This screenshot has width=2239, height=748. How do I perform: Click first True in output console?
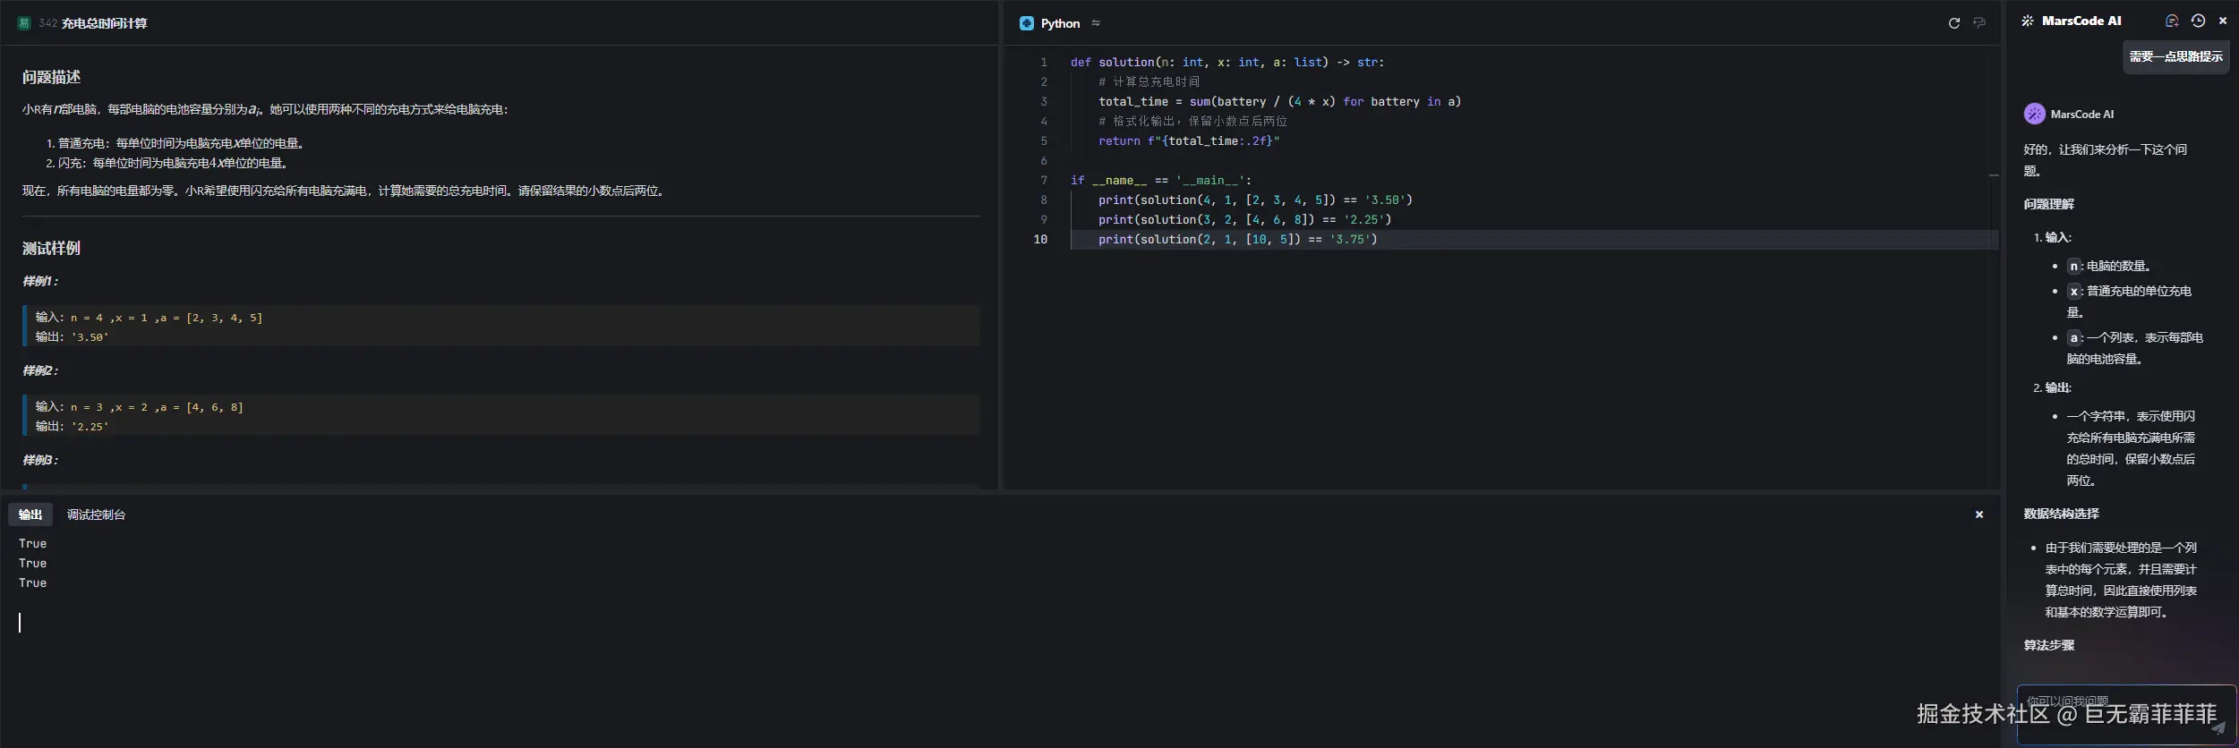[x=33, y=544]
